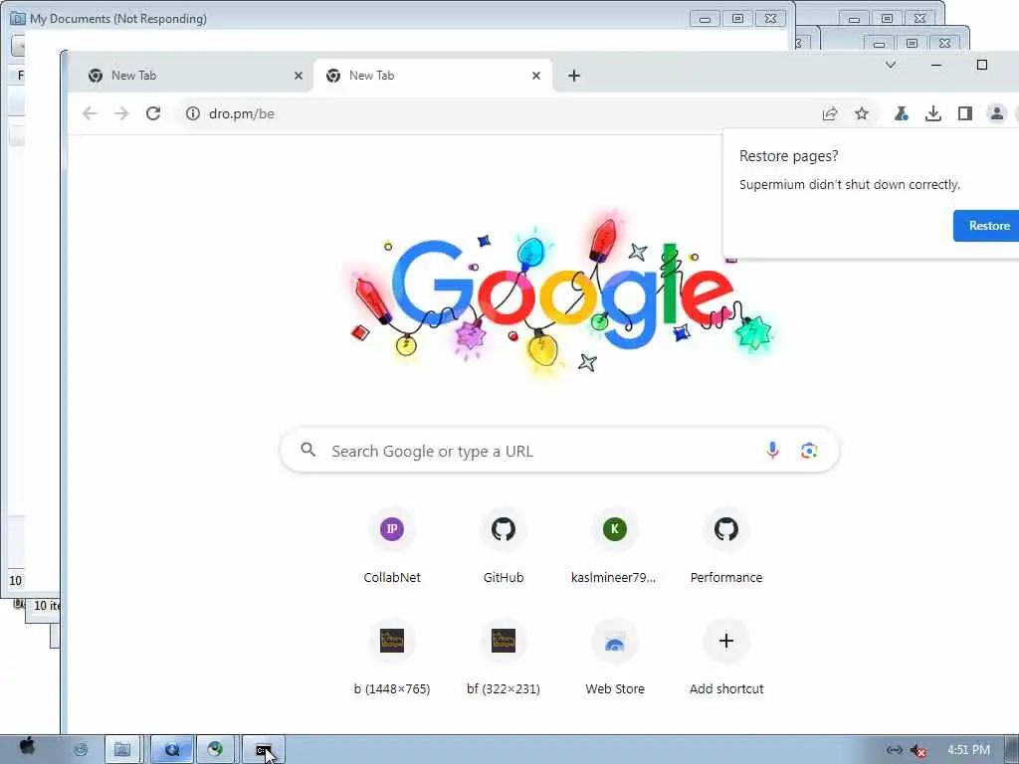Open the experiments flask icon
The width and height of the screenshot is (1019, 764).
pos(901,113)
